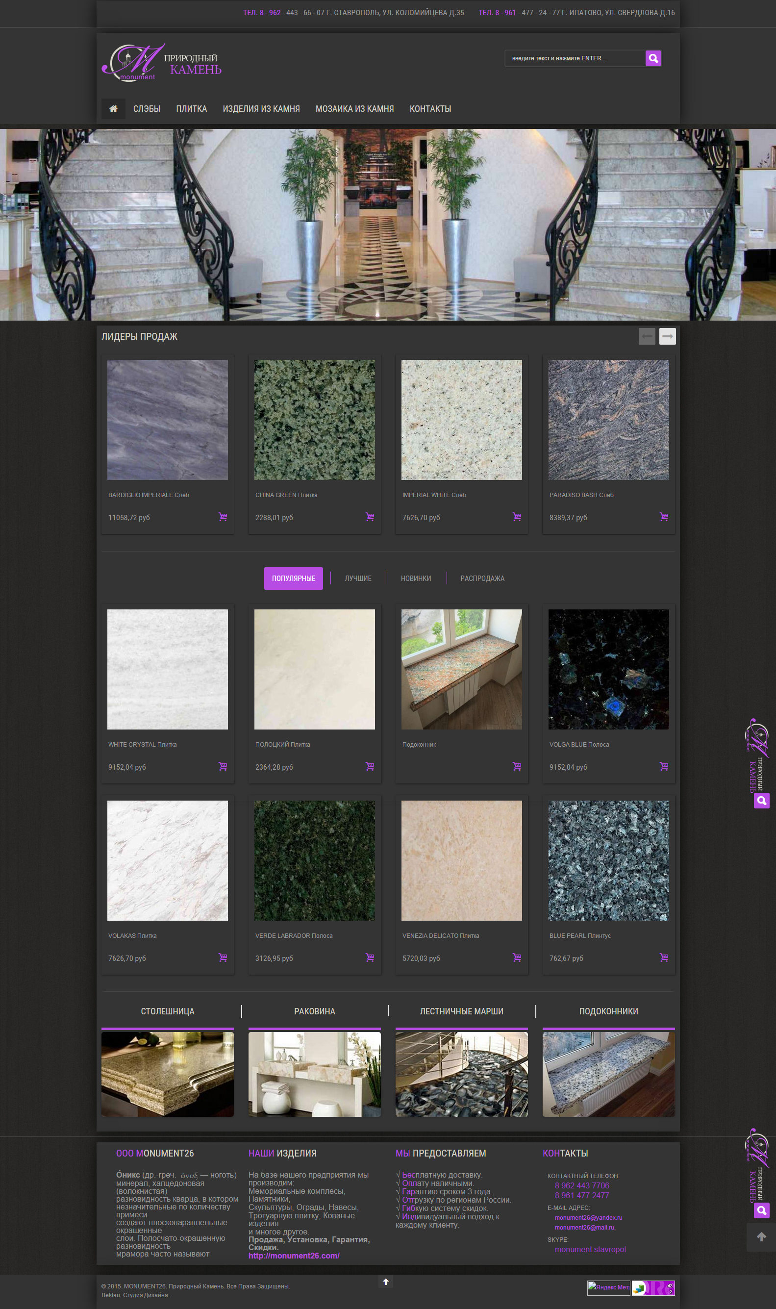This screenshot has height=1309, width=776.
Task: Switch to the ЛУЧШИЕ tab
Action: point(358,579)
